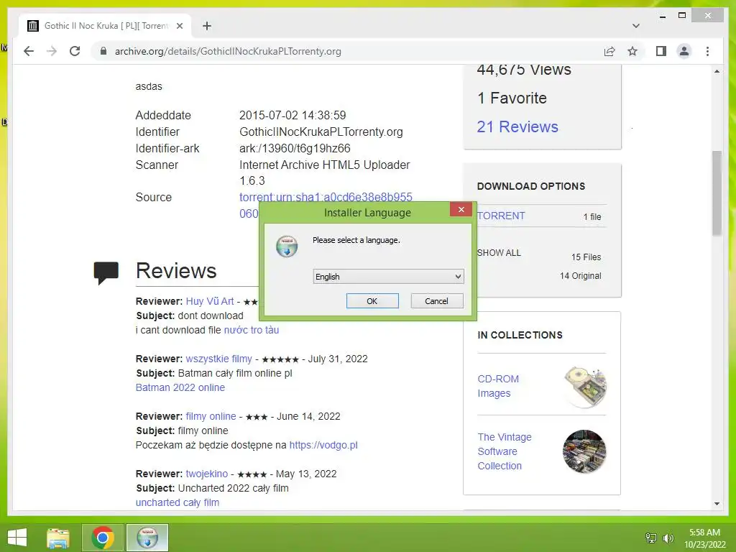Open the 21 Reviews link
Screen dimensions: 736x552
pos(517,126)
